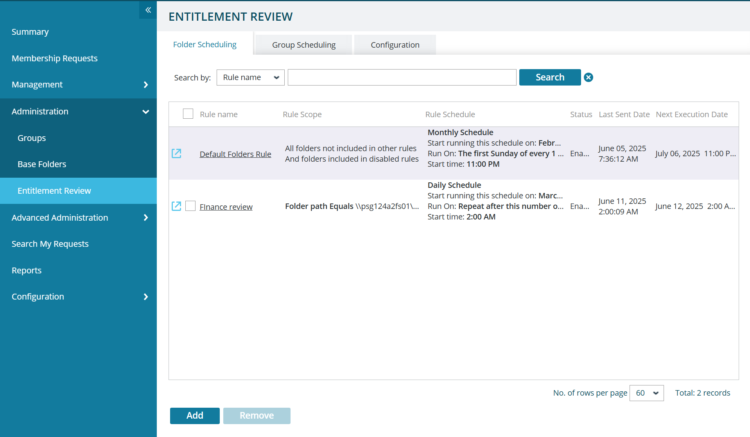This screenshot has width=750, height=437.
Task: Switch to the Configuration tab
Action: [x=395, y=45]
